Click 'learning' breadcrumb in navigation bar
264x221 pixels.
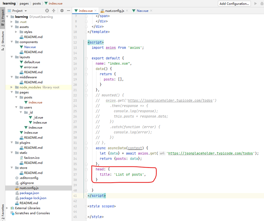click(x=9, y=3)
